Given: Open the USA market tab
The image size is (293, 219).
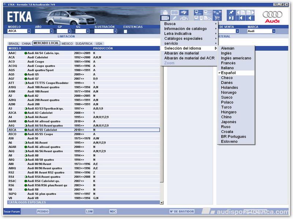Looking at the screenshot, I should (x=99, y=43).
